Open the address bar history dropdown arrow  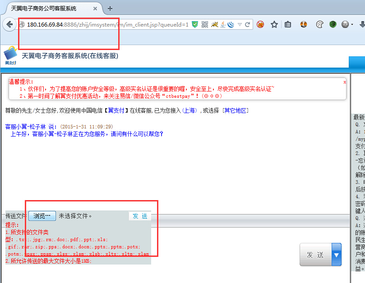[x=240, y=24]
